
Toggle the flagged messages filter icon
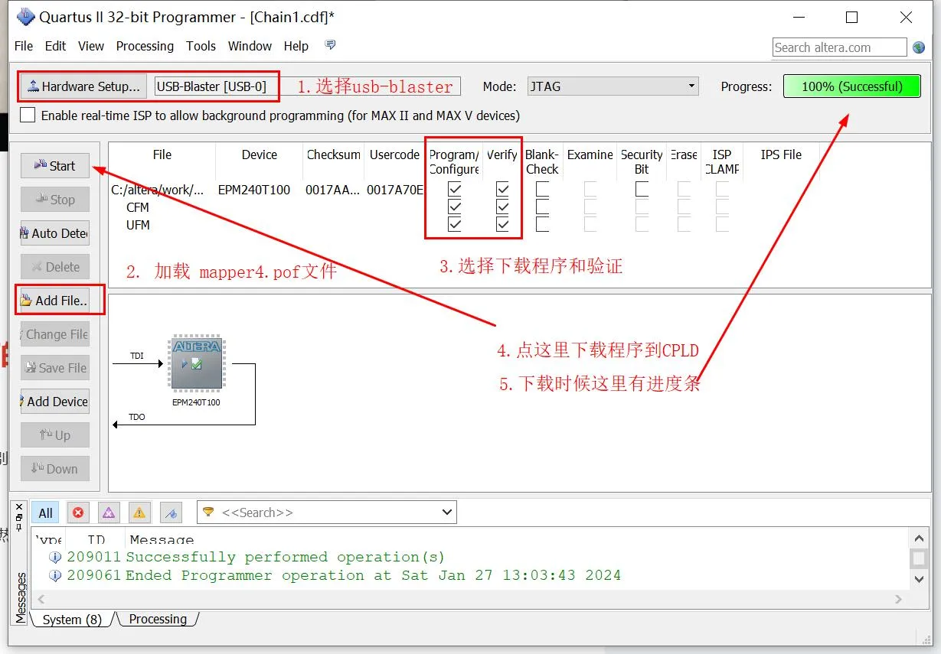171,512
